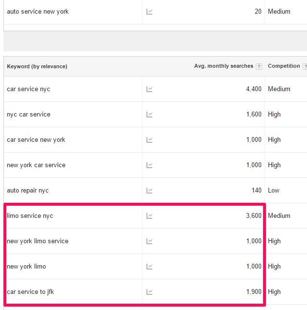The height and width of the screenshot is (310, 307).
Task: View trend chart for new york car service
Action: click(149, 165)
